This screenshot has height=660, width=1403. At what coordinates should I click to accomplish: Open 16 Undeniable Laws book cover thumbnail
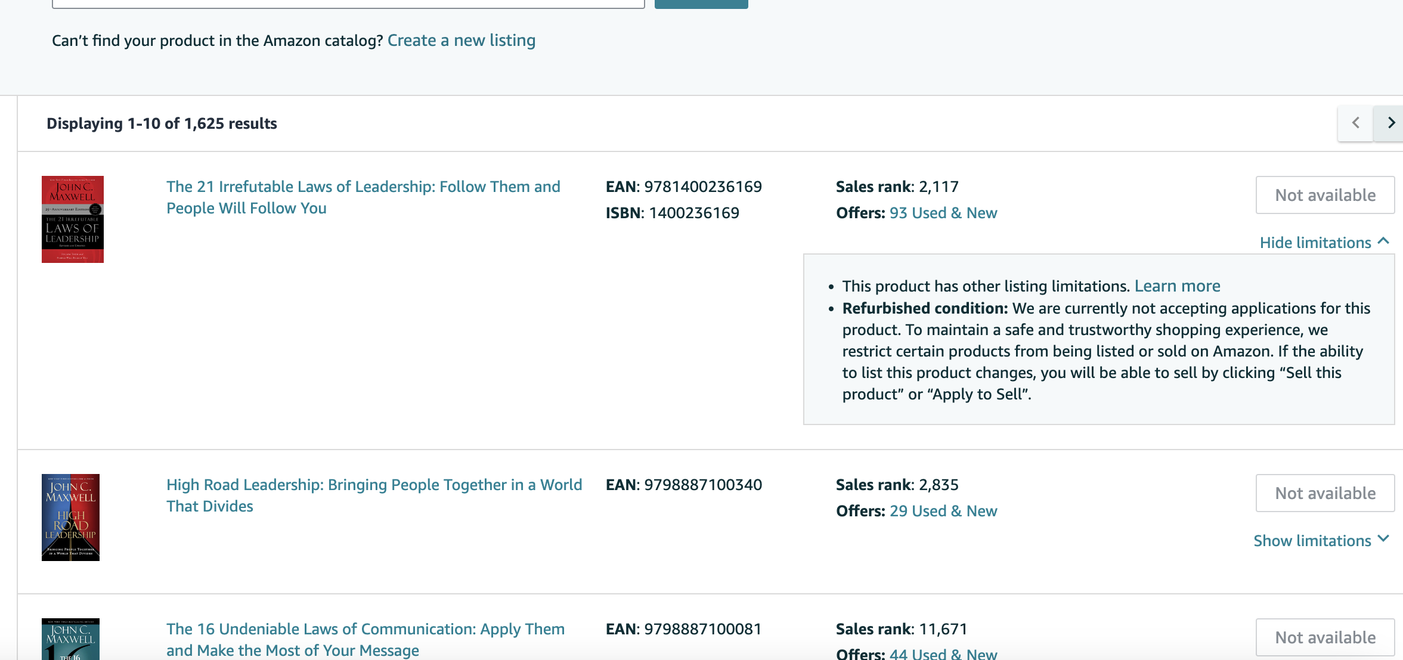[x=70, y=639]
